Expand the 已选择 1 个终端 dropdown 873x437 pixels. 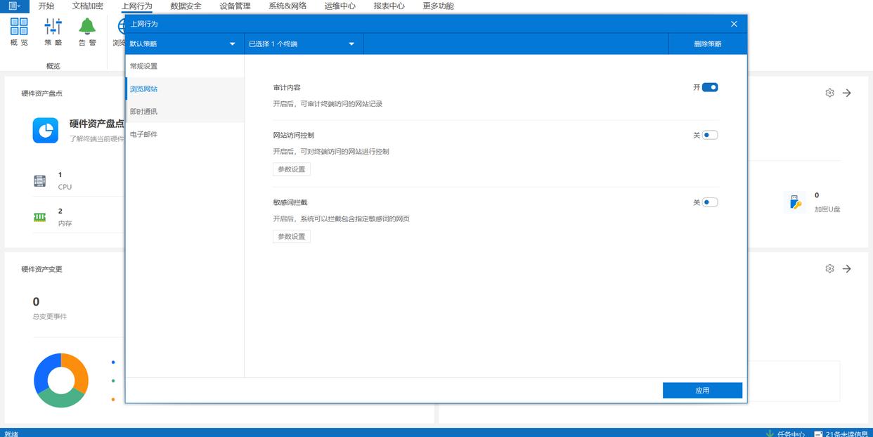302,44
